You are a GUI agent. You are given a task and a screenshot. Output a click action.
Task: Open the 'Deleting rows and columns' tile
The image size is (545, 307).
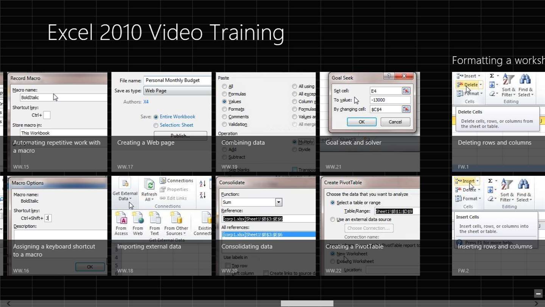point(498,122)
